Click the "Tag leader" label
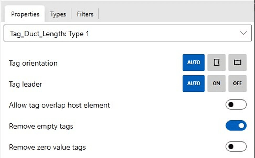The height and width of the screenshot is (158, 255). pyautogui.click(x=25, y=84)
